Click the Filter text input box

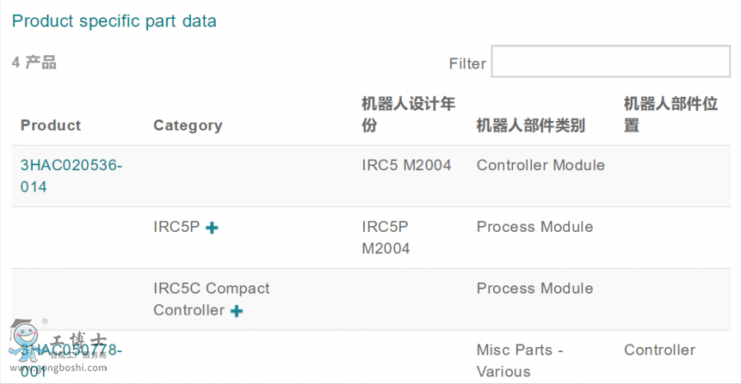(610, 62)
